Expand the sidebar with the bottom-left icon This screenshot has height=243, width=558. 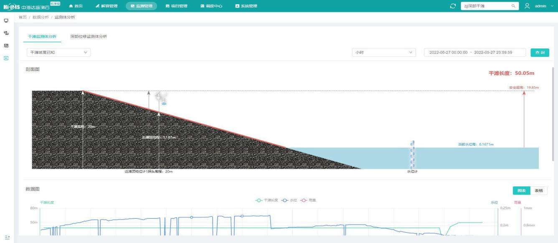click(7, 236)
